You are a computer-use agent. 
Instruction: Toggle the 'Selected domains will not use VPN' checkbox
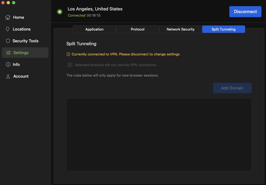pyautogui.click(x=70, y=65)
